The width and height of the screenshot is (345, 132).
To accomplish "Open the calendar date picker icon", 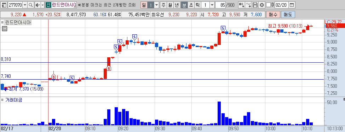I will point(292,5).
